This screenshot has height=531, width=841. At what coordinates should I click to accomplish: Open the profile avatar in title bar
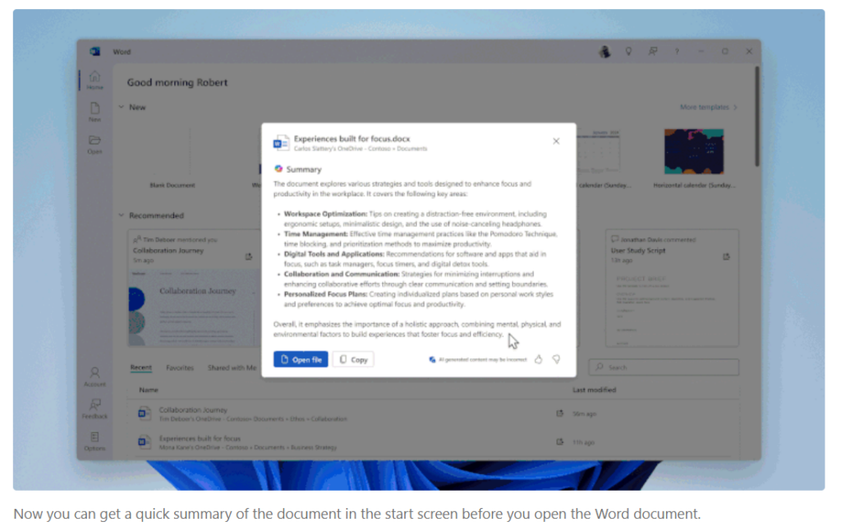click(x=604, y=52)
